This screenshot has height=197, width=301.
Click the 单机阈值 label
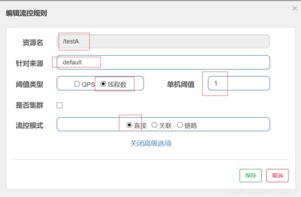tap(181, 84)
